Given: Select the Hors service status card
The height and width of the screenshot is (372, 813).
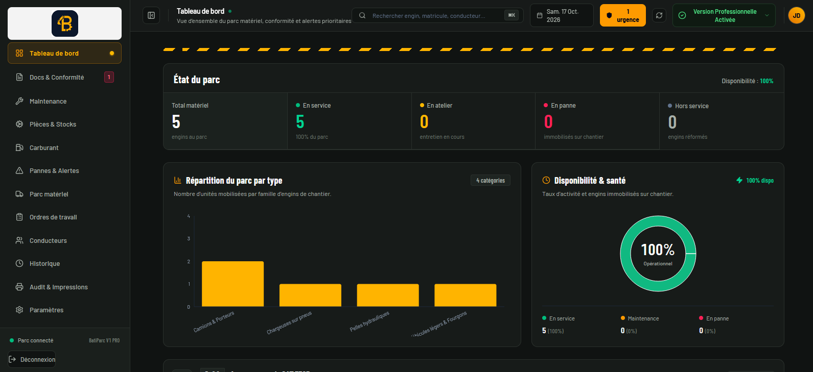Looking at the screenshot, I should coord(722,121).
